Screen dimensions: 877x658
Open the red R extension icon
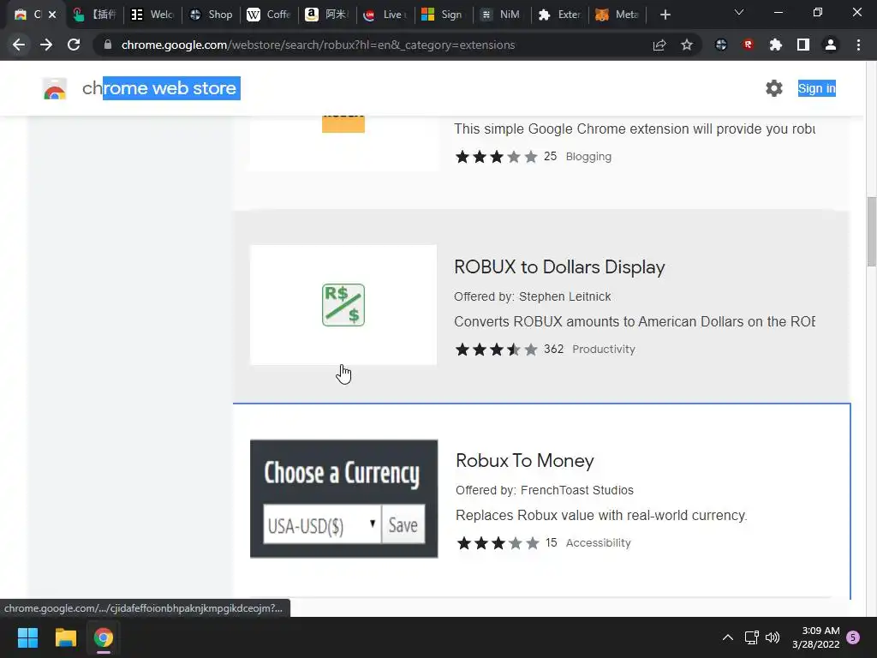749,45
